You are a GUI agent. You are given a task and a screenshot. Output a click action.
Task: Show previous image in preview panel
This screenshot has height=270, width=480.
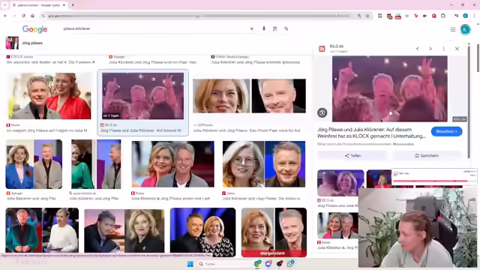[x=418, y=49]
